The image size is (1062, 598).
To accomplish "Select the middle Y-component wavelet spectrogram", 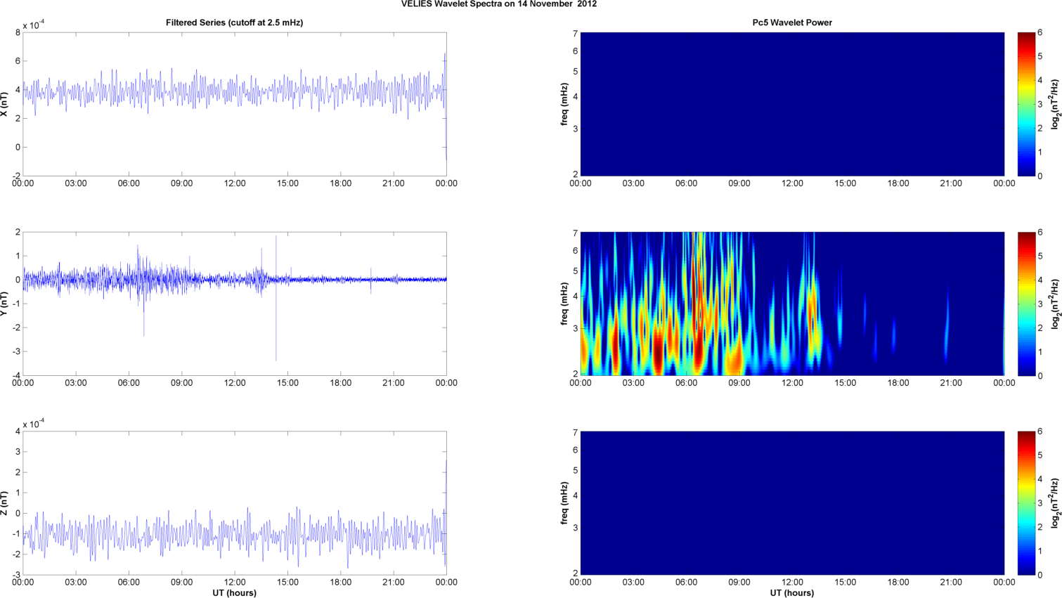I will [791, 304].
